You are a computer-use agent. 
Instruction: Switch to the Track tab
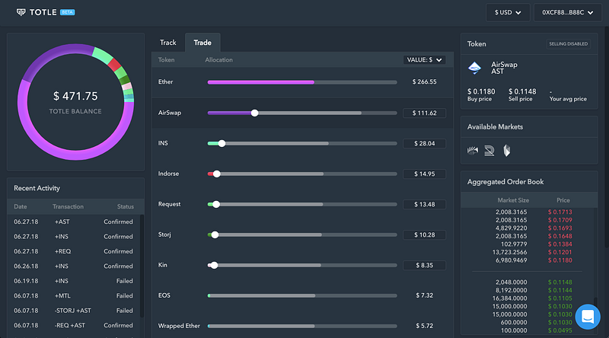pos(167,43)
